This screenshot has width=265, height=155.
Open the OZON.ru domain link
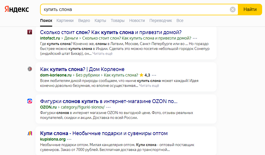[48, 107]
